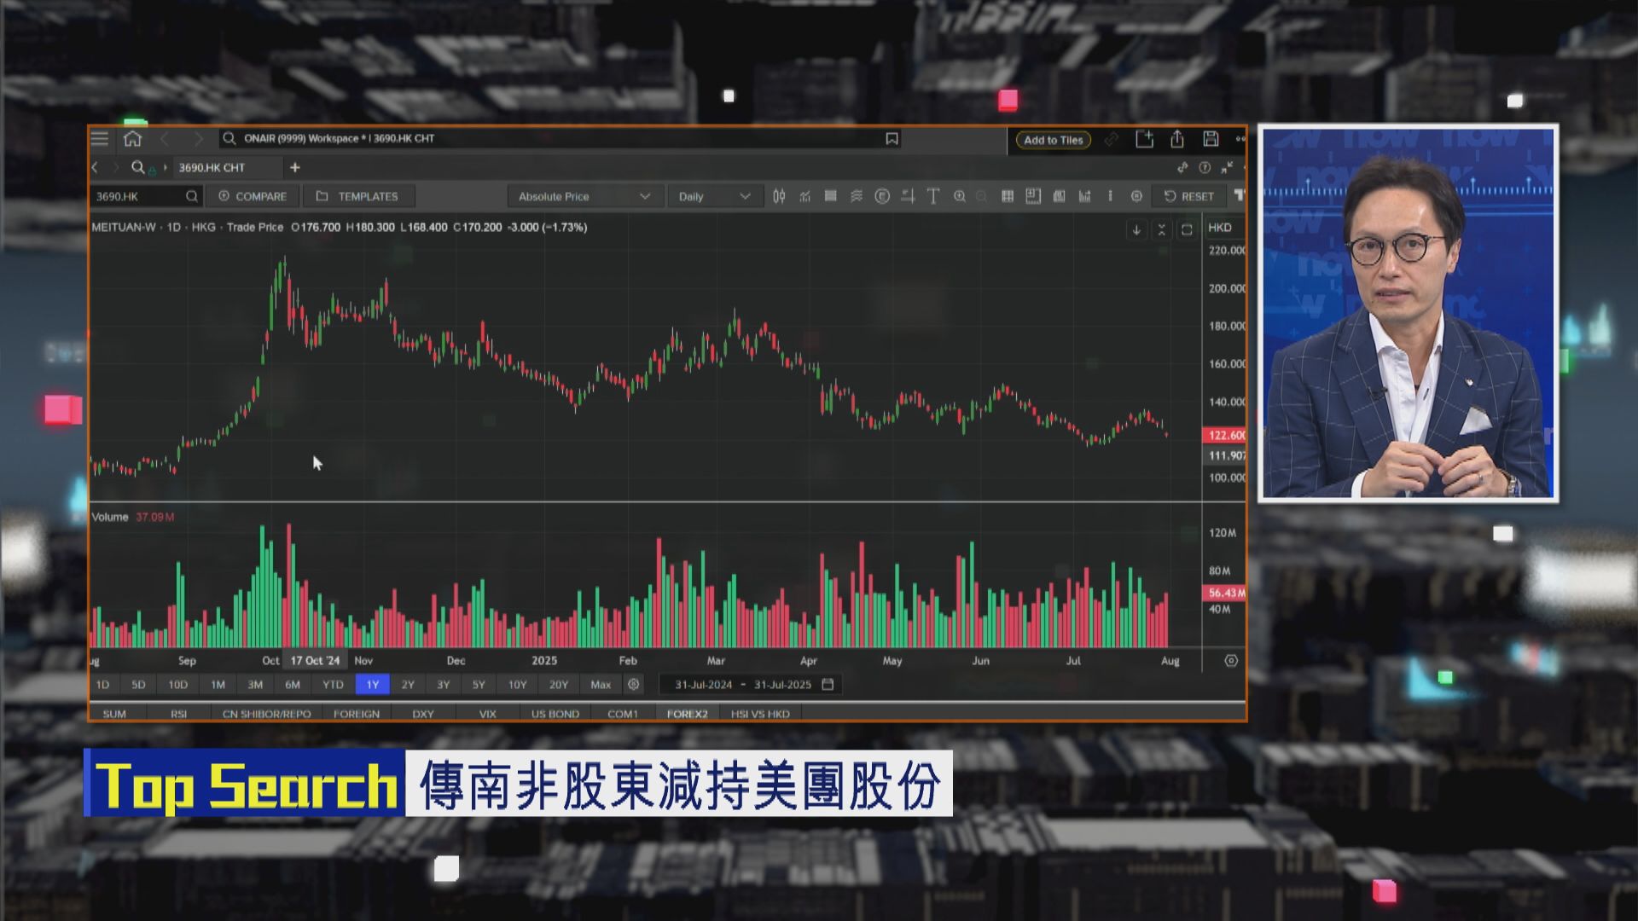
Task: Click the add pane toolbar icon
Action: pos(1033,196)
